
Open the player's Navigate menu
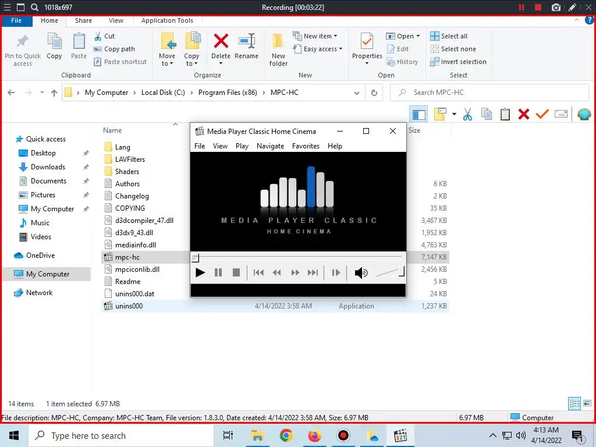pyautogui.click(x=270, y=146)
